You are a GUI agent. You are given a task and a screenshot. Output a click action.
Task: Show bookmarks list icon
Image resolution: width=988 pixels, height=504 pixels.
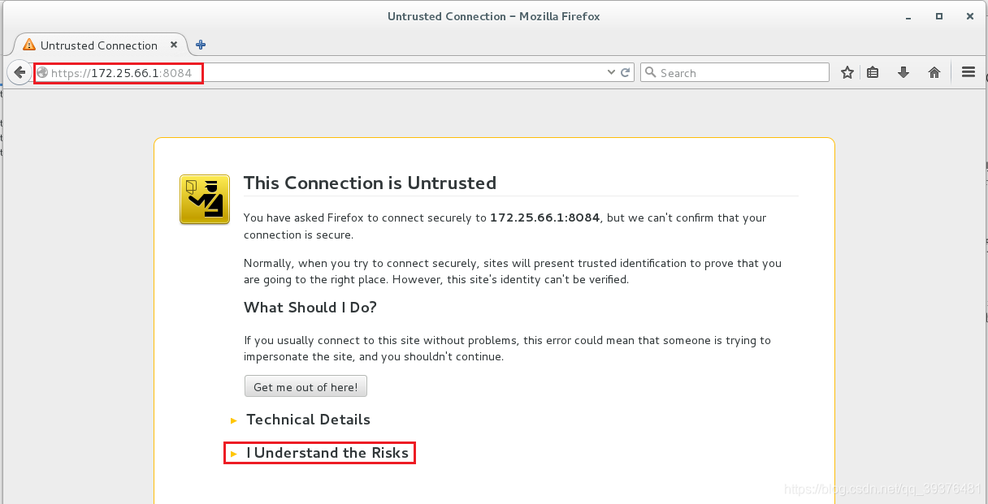click(x=873, y=72)
